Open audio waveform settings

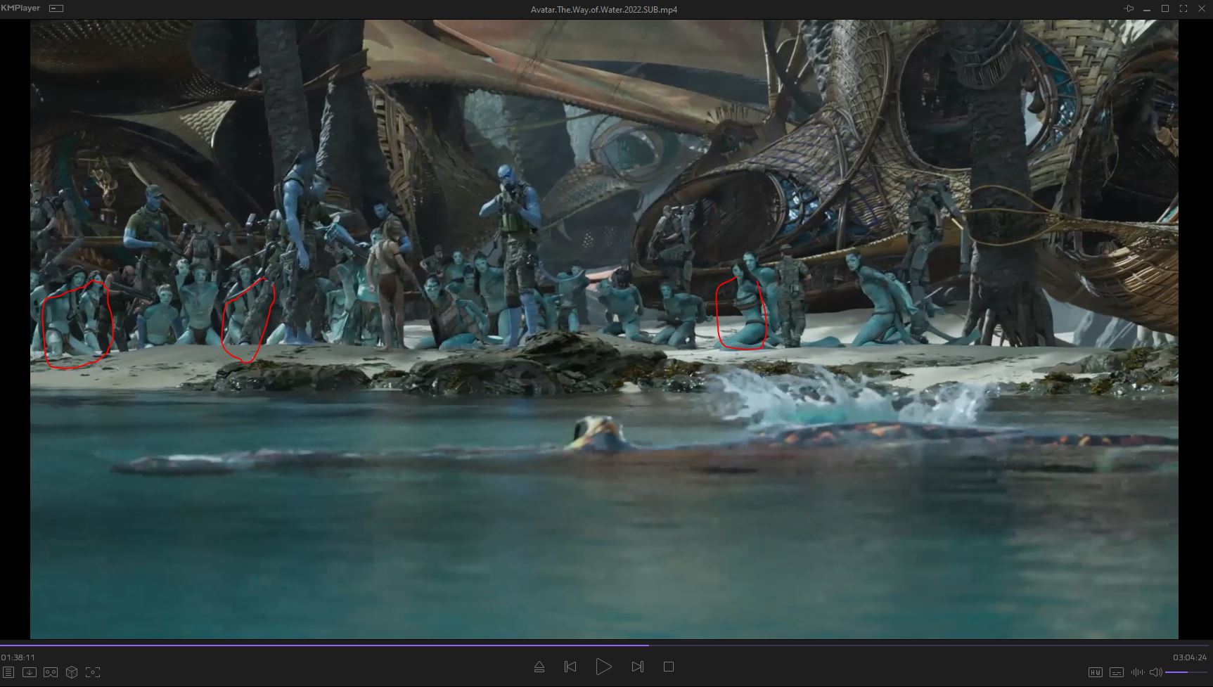point(1138,672)
